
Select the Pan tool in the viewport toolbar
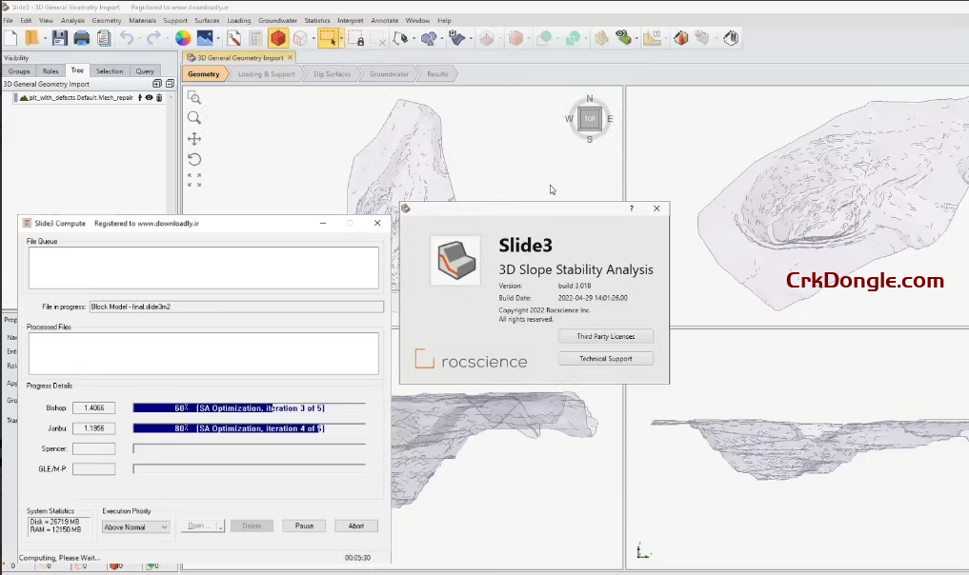(x=194, y=139)
